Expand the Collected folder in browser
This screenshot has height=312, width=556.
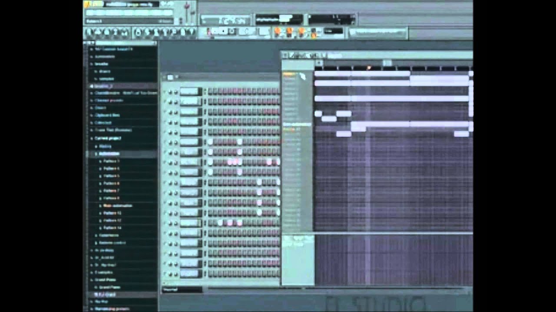pyautogui.click(x=103, y=123)
